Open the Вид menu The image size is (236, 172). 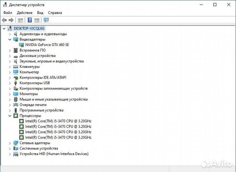[40, 13]
